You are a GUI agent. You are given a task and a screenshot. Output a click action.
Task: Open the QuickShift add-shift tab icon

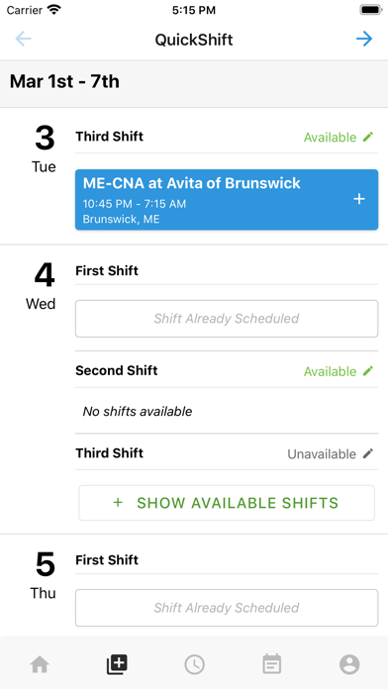(x=117, y=664)
